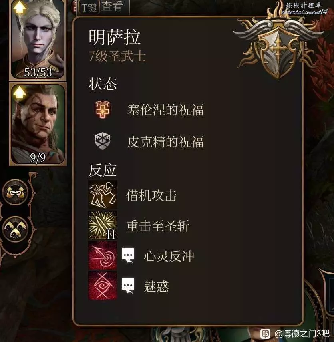Click the 魅惑 red reaction icon

pos(103,286)
